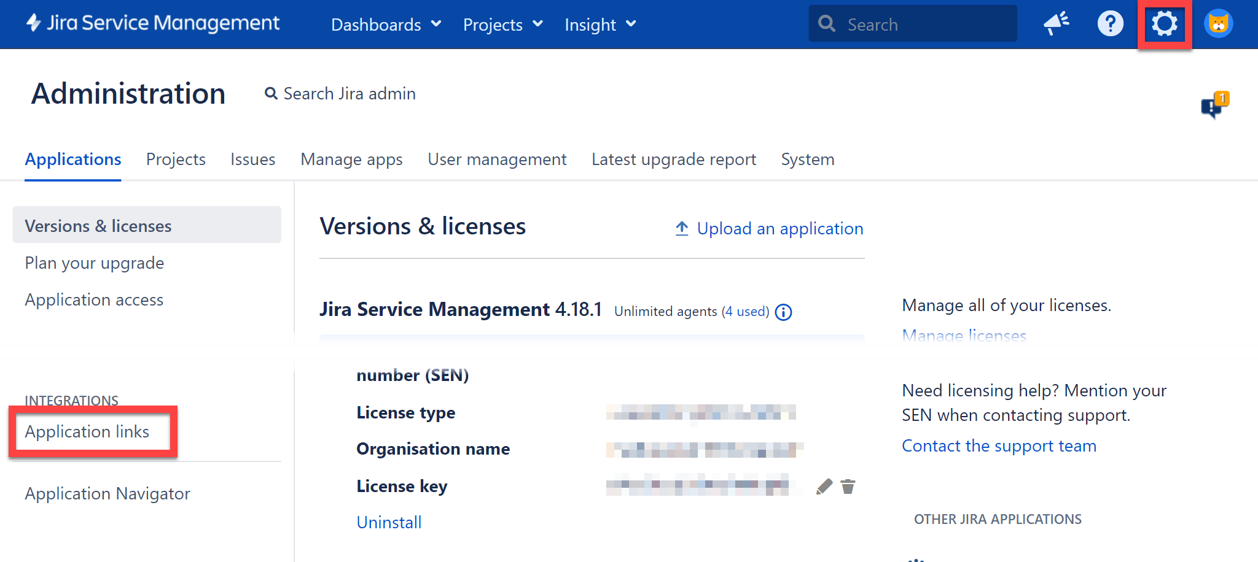Open the feedback megaphone icon

[1057, 24]
